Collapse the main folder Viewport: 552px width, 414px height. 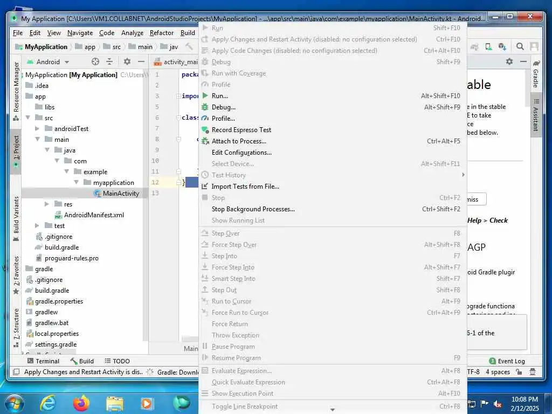37,140
